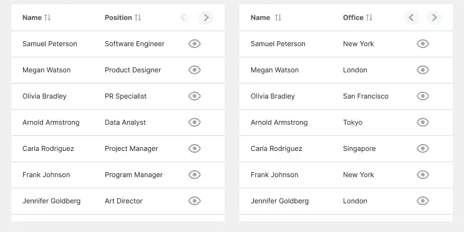Image resolution: width=464 pixels, height=232 pixels.
Task: Select Jennifer Goldberg London row eye icon
Action: click(423, 201)
